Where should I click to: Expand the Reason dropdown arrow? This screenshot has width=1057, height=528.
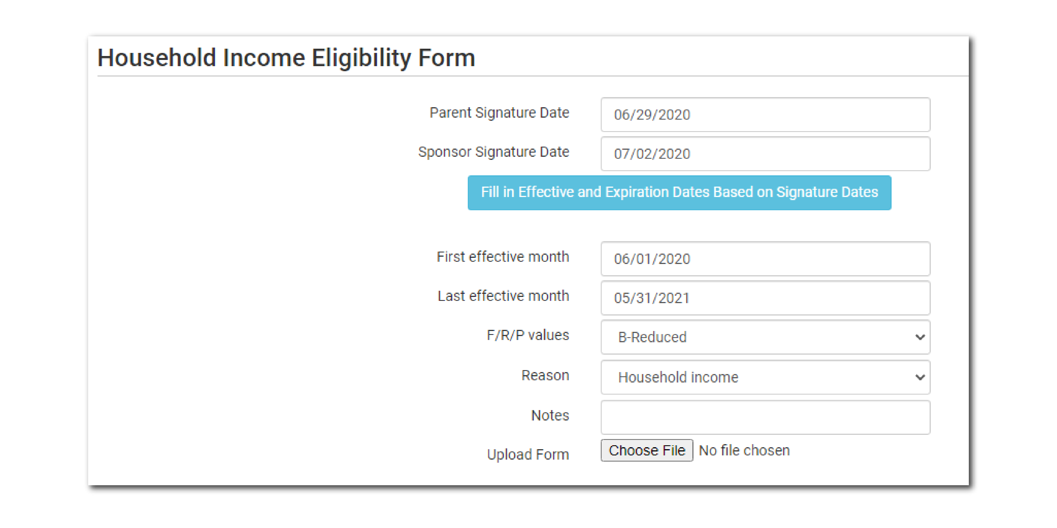[919, 377]
